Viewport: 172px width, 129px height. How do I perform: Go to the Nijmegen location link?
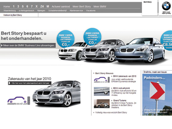pos(41,11)
